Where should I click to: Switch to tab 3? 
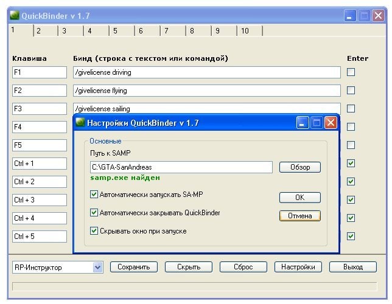71,31
